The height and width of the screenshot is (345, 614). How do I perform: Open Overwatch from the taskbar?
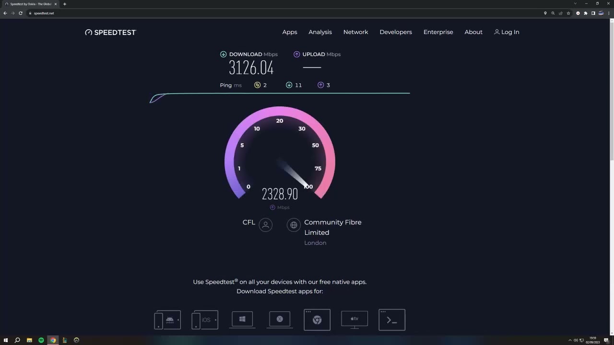coord(76,340)
